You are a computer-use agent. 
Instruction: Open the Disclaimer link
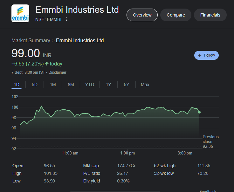[57, 72]
